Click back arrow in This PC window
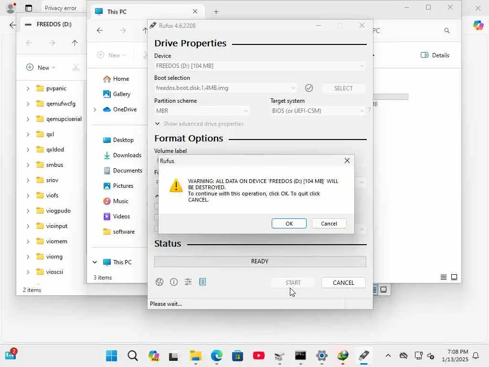Image resolution: width=489 pixels, height=367 pixels. 100,31
